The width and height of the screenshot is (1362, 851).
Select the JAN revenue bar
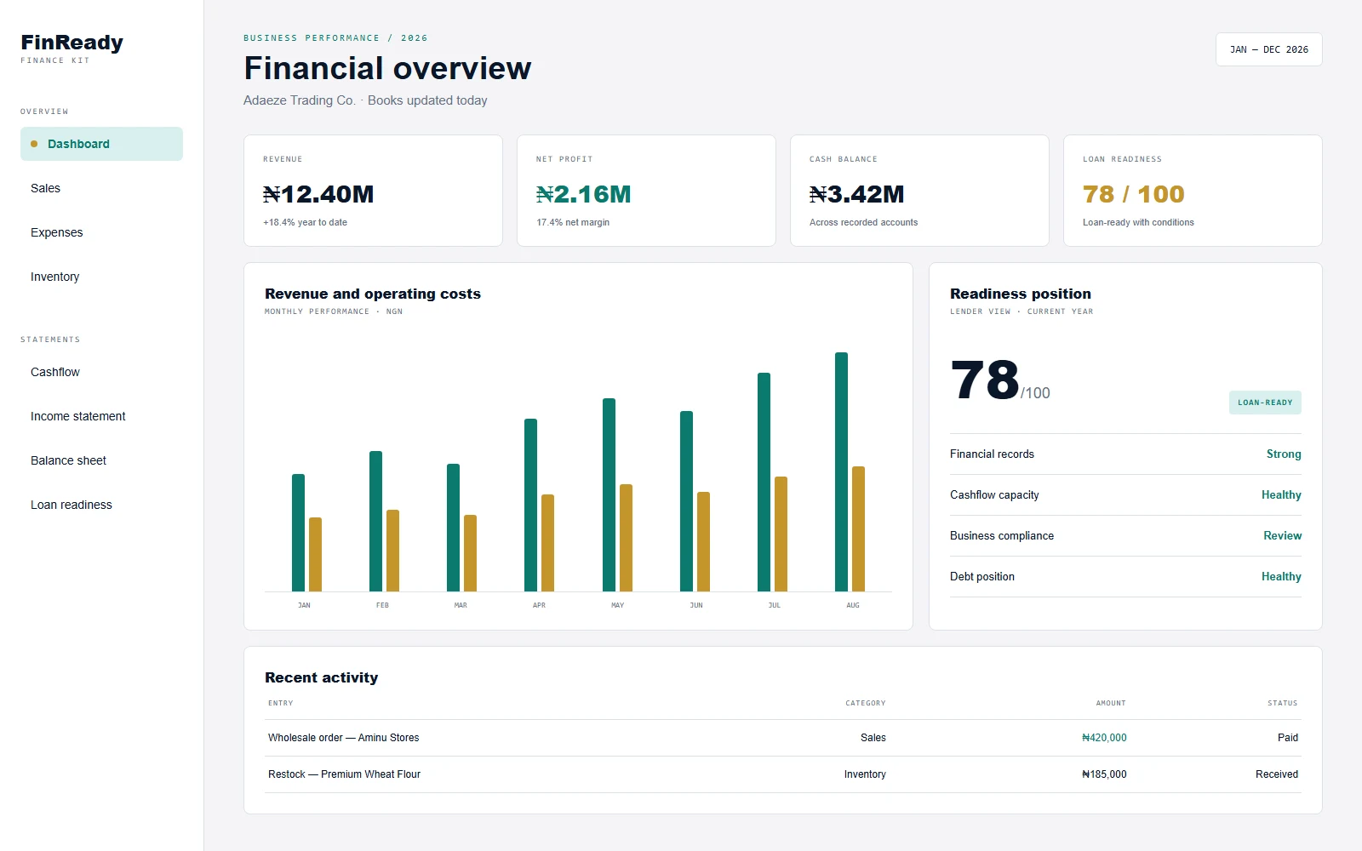click(298, 533)
